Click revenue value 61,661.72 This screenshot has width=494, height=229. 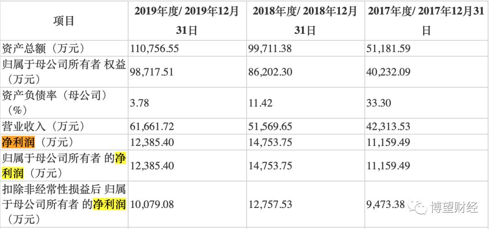point(156,126)
